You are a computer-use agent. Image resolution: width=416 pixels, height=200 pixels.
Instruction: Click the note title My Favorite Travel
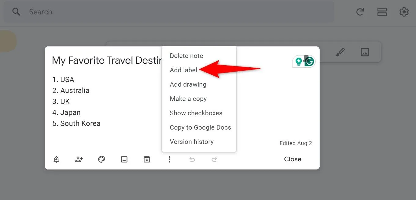[x=107, y=61]
